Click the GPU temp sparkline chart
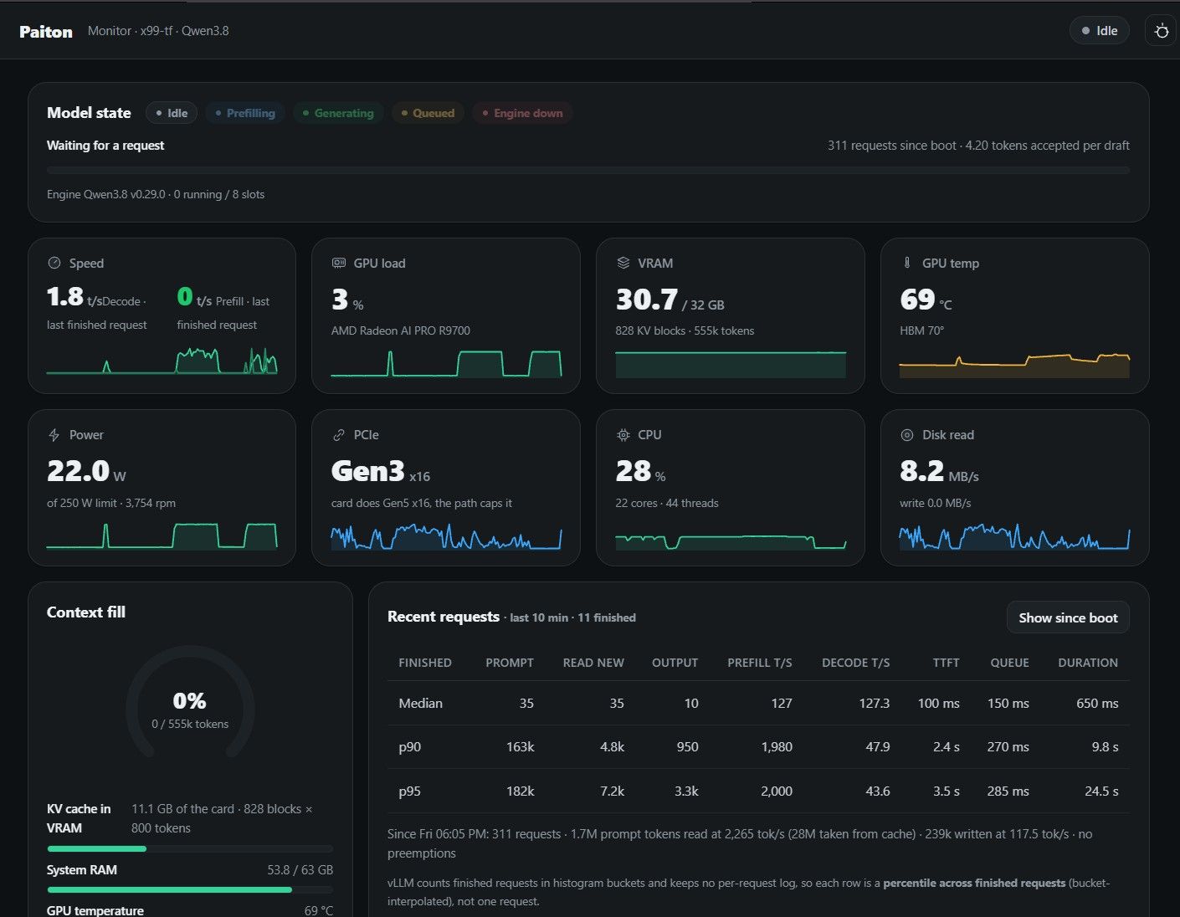The width and height of the screenshot is (1180, 917). [1014, 364]
